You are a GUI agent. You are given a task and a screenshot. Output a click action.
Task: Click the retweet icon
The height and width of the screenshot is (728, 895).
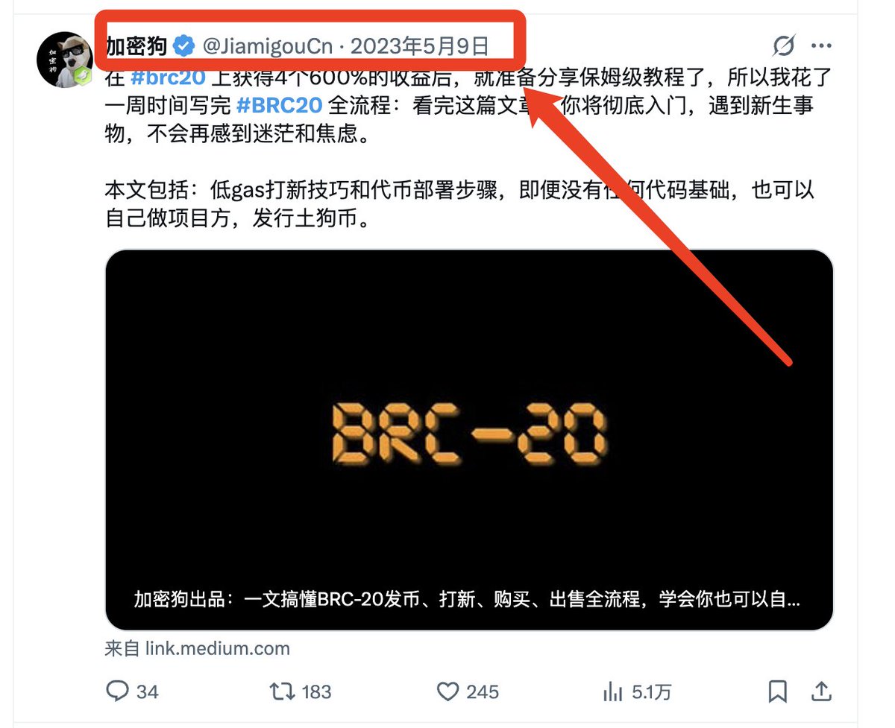(282, 691)
